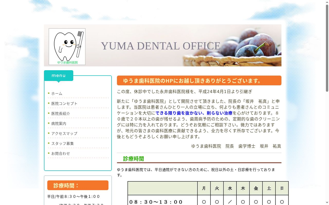Click the green 診療時間 section heading
The height and width of the screenshot is (205, 329).
coord(133,159)
